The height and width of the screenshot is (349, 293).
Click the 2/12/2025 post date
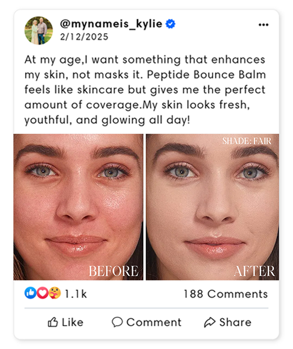(x=84, y=37)
